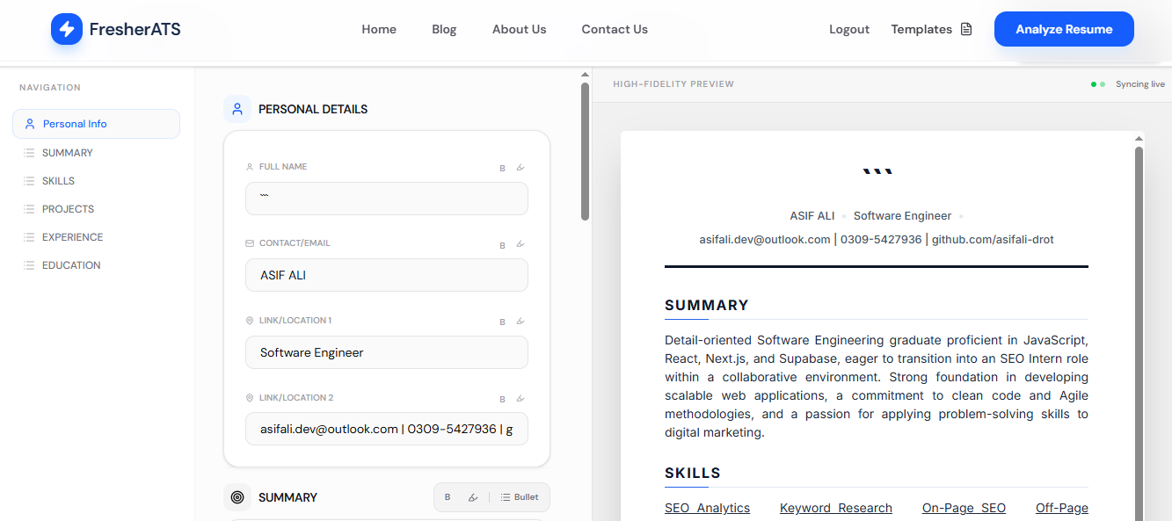Enable Bullet formatting for the Summary section
Viewport: 1172px width, 521px height.
(520, 497)
